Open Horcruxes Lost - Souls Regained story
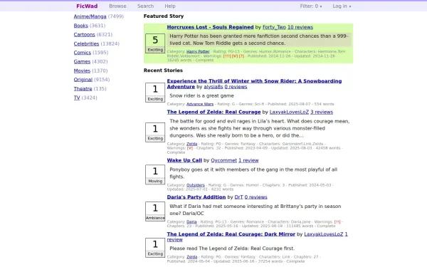The image size is (427, 267). [210, 27]
